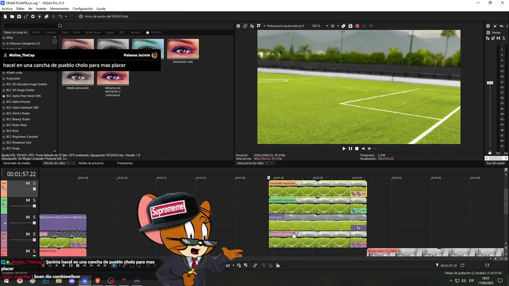Save the project with the disk icon

coord(19,16)
